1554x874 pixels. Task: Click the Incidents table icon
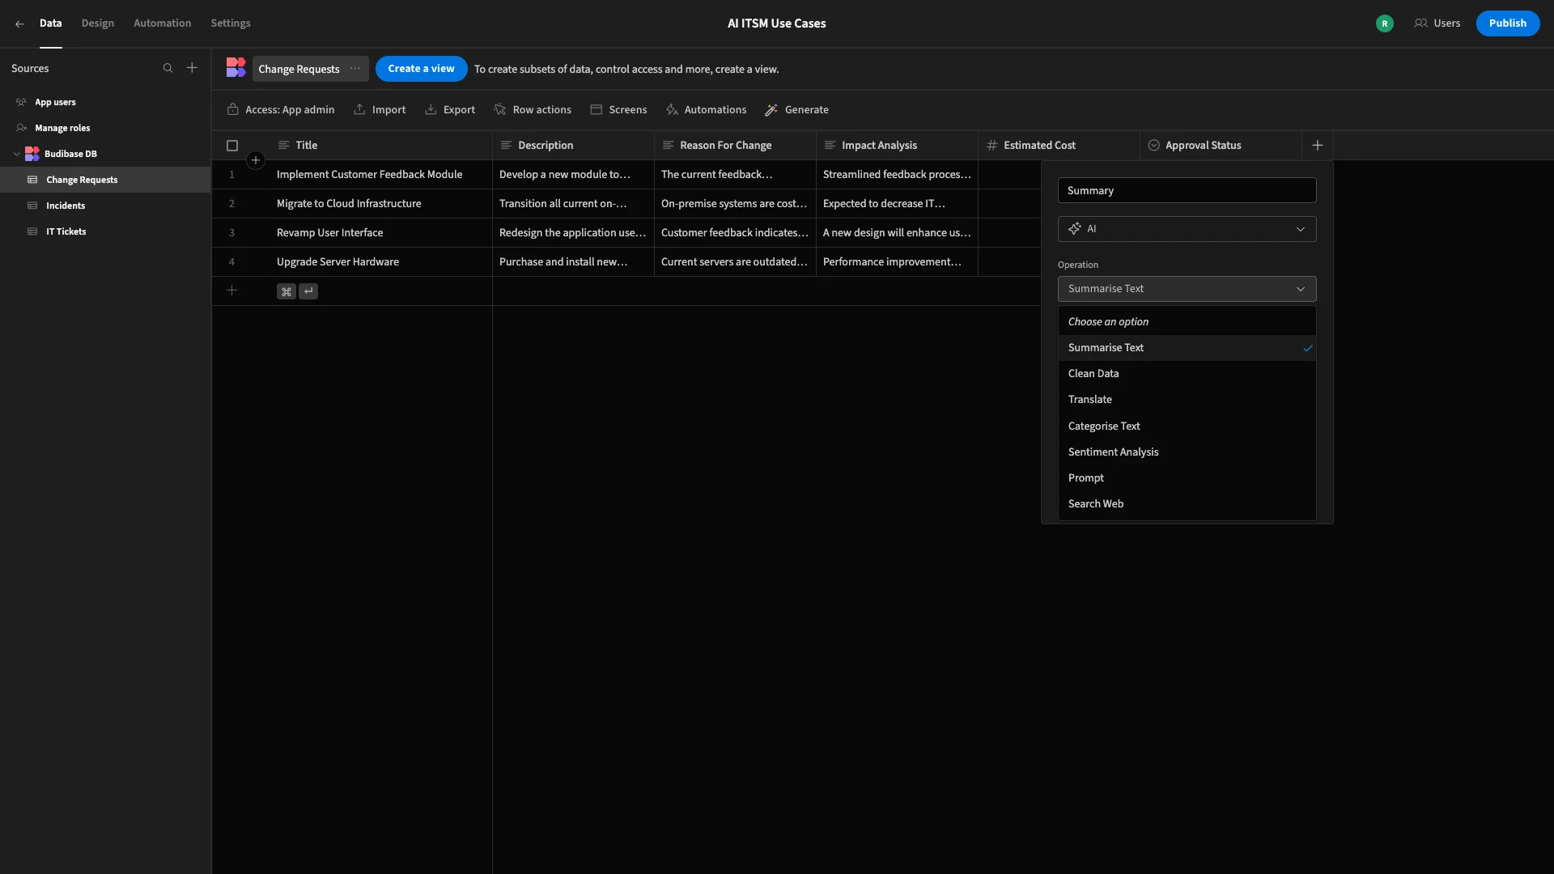(x=32, y=206)
